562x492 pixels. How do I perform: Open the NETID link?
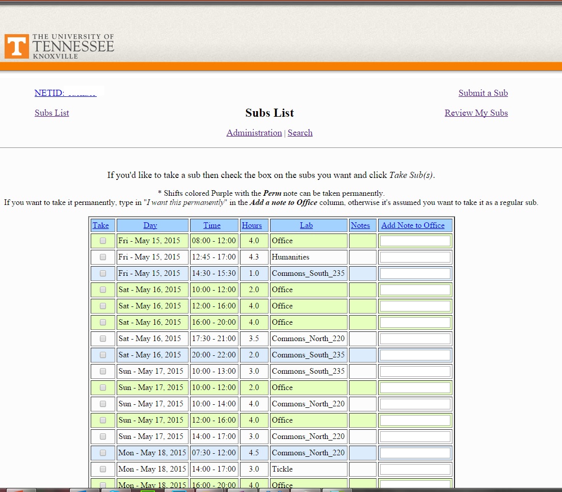point(65,93)
